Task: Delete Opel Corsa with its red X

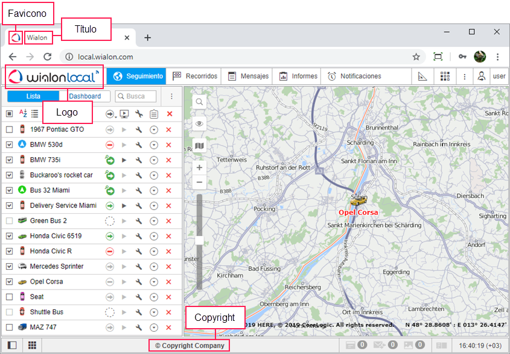Action: [169, 282]
